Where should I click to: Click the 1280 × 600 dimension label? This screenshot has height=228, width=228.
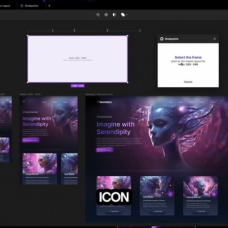point(78,86)
